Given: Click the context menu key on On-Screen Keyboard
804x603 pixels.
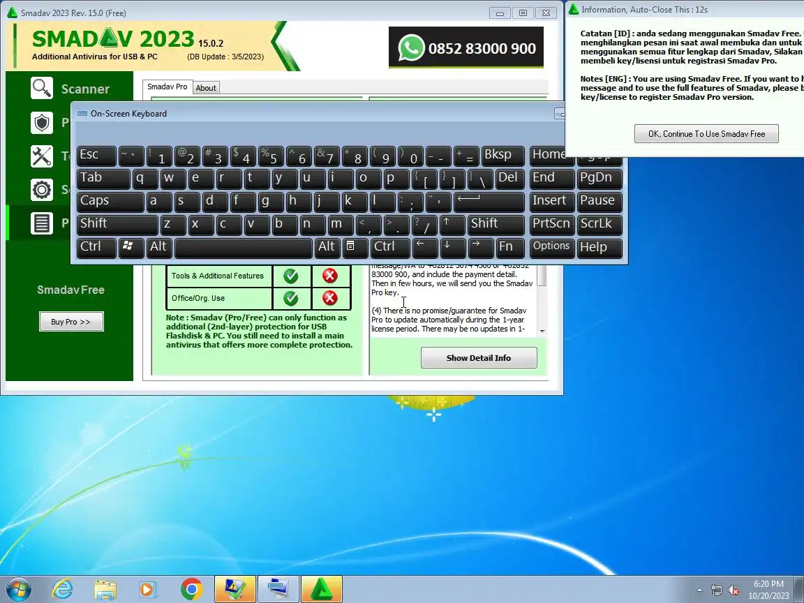Looking at the screenshot, I should 355,248.
